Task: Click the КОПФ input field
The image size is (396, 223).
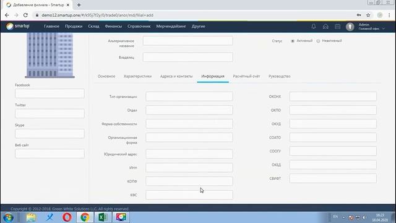Action: point(189,181)
